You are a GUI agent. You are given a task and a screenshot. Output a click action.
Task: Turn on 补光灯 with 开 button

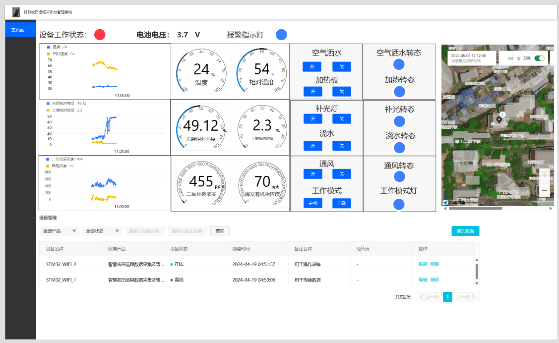pos(312,118)
